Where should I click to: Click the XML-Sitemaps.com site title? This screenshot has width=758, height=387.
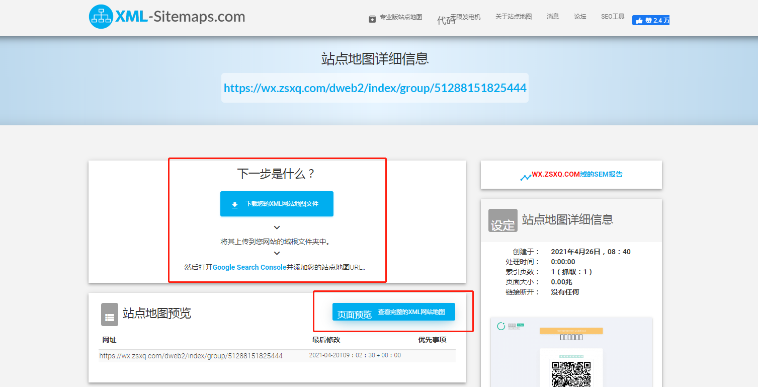[x=180, y=17]
